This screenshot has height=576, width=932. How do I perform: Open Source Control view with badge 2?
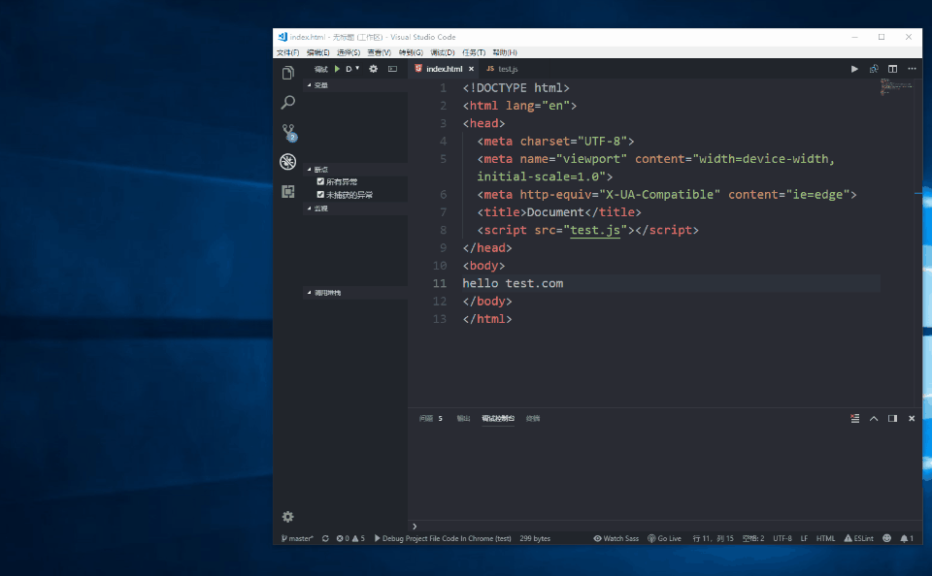click(x=289, y=133)
